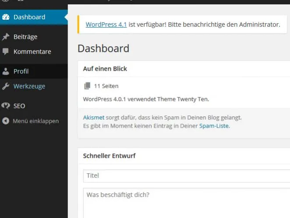
Task: Click the Profil user icon
Action: tap(6, 71)
